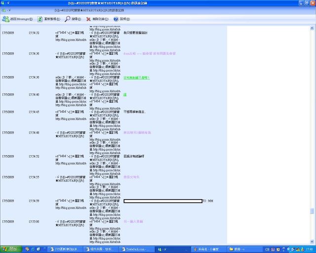Click the purple message text at 15:54:55
The image size is (316, 253).
tap(131, 177)
